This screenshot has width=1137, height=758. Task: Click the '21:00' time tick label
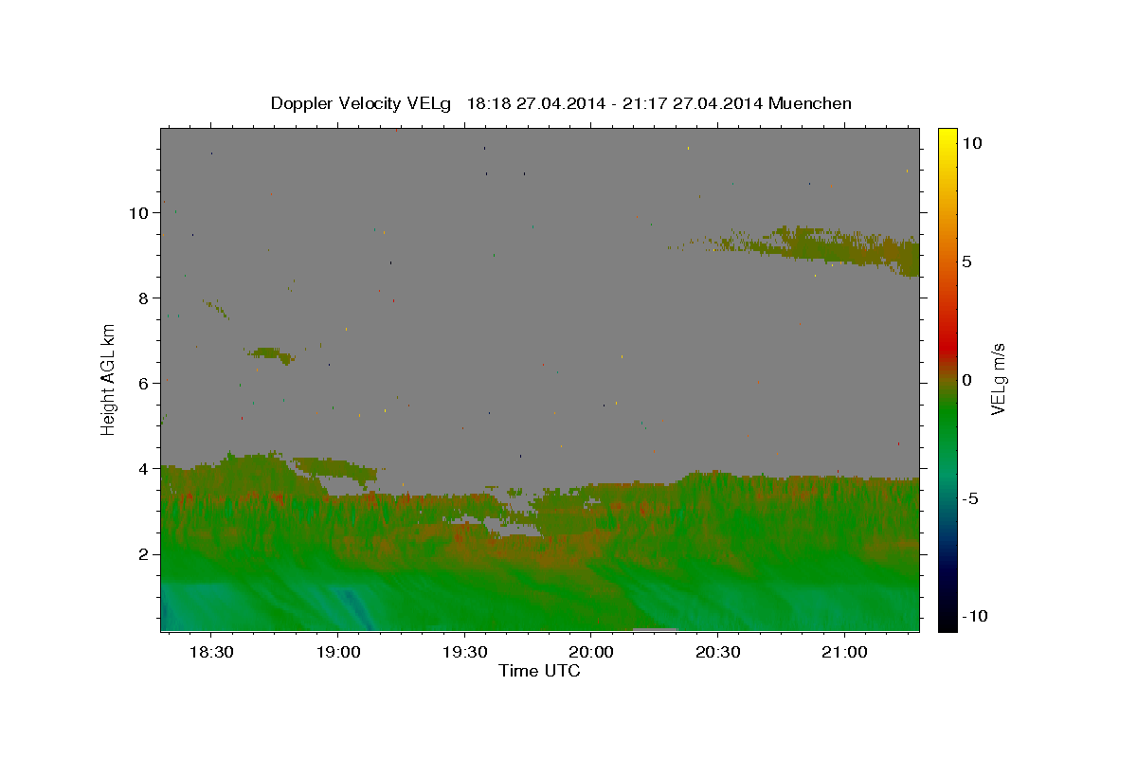(844, 653)
